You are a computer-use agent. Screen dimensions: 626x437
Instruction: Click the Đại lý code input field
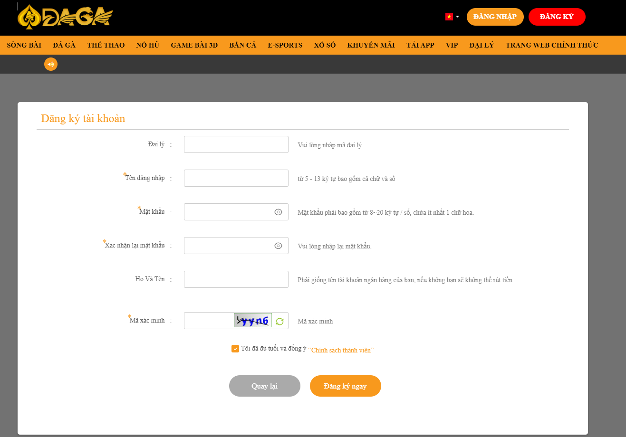click(x=236, y=144)
